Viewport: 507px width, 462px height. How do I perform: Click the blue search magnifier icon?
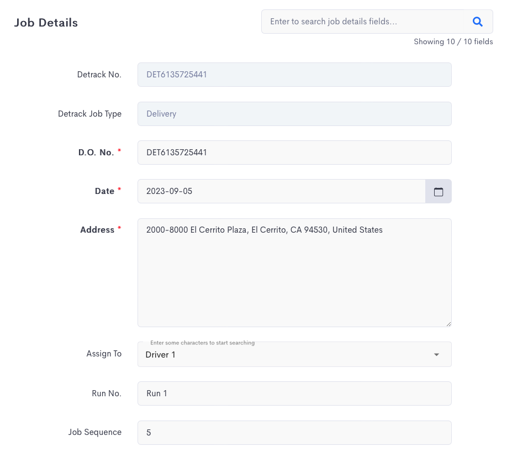(x=477, y=22)
